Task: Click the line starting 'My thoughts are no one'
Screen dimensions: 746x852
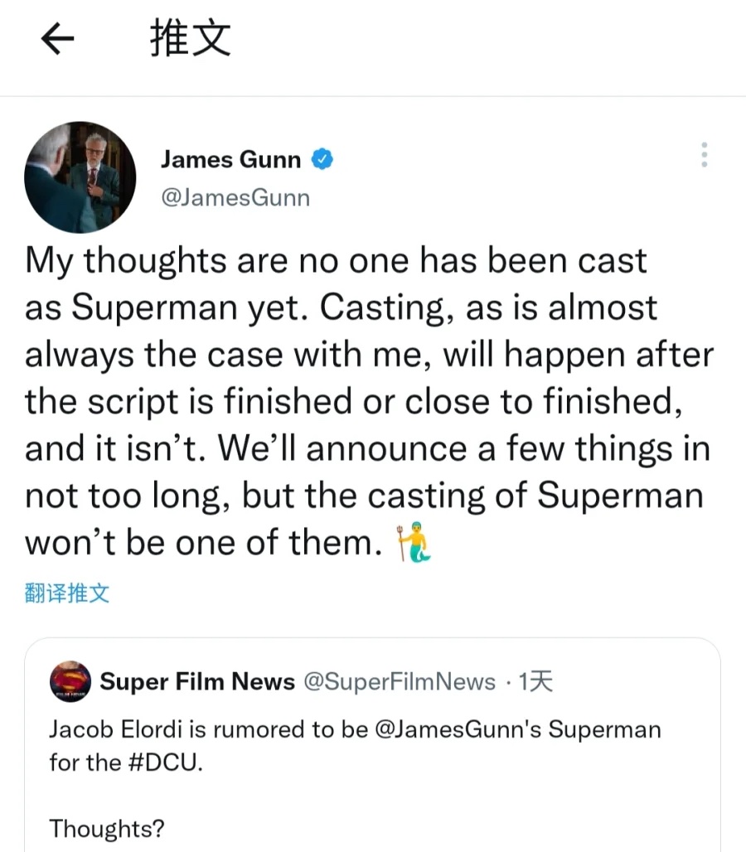Action: 336,260
